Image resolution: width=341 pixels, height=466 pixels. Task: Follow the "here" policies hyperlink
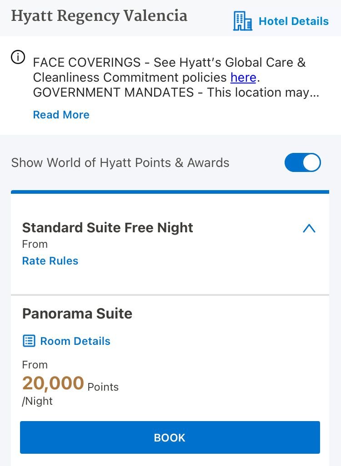[x=243, y=77]
